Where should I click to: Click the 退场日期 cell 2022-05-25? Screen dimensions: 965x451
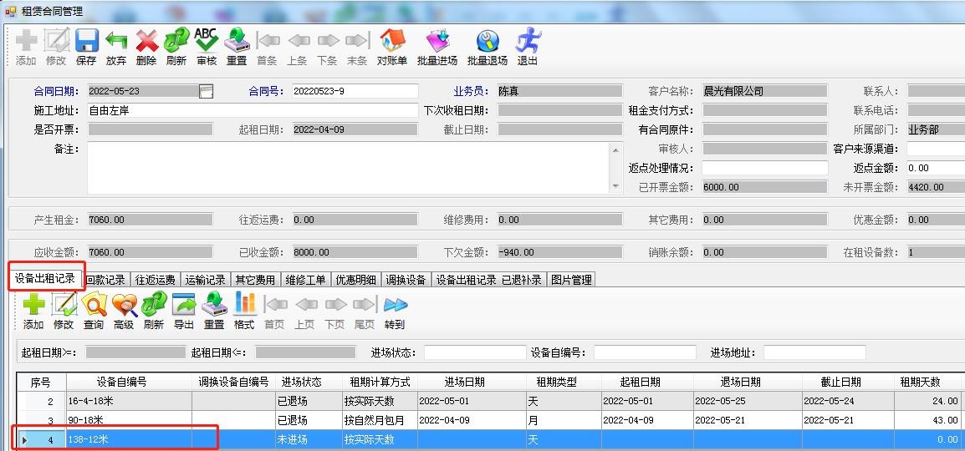(748, 401)
